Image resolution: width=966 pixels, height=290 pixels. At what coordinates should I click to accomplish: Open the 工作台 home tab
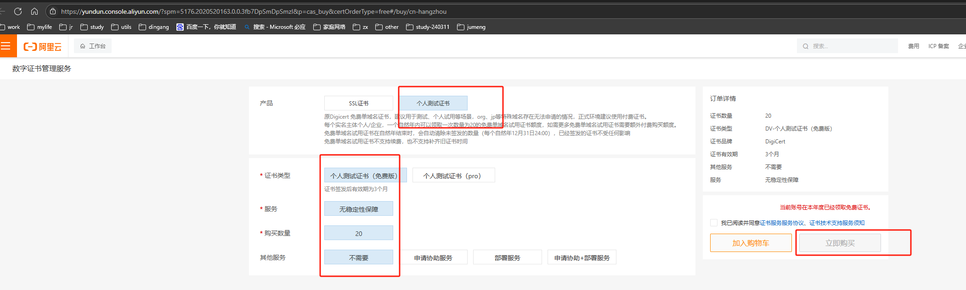tap(93, 46)
